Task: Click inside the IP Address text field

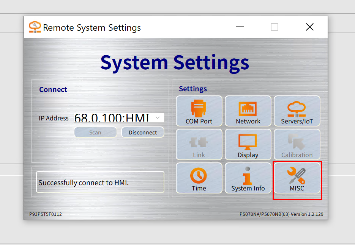Action: (x=112, y=118)
